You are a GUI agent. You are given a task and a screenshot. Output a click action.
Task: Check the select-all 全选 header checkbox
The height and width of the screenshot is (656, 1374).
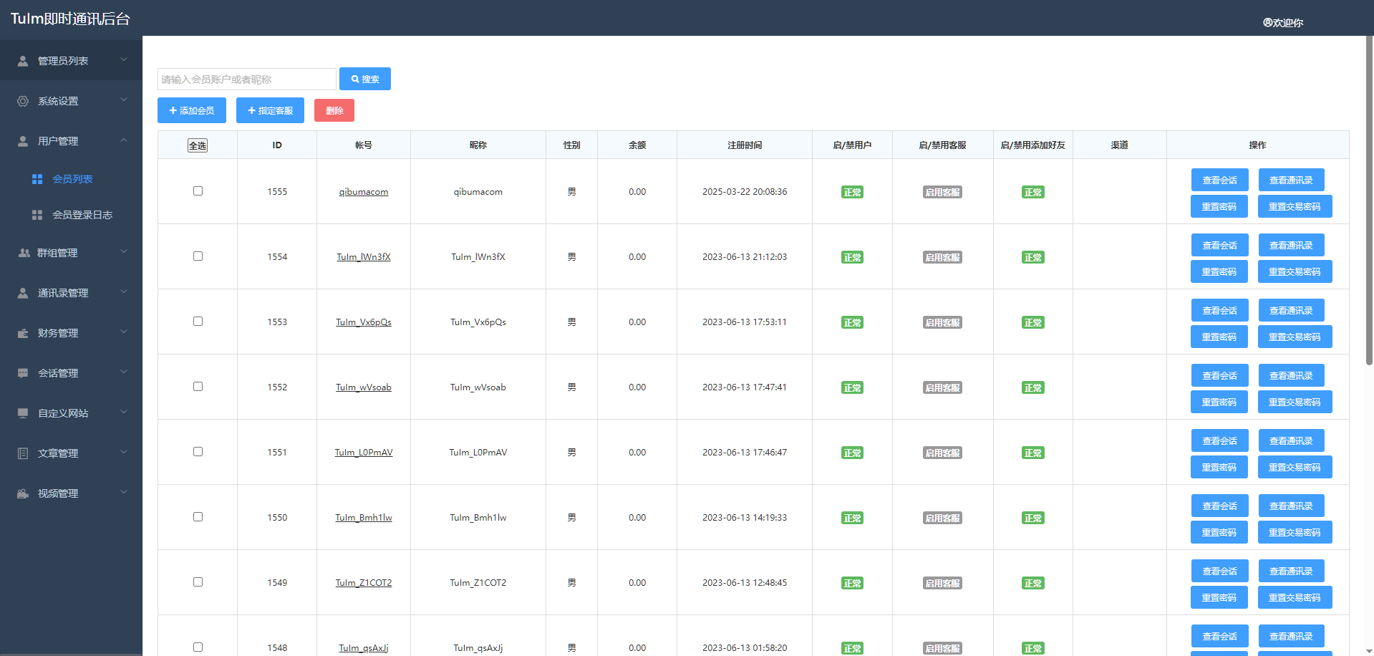pos(198,145)
